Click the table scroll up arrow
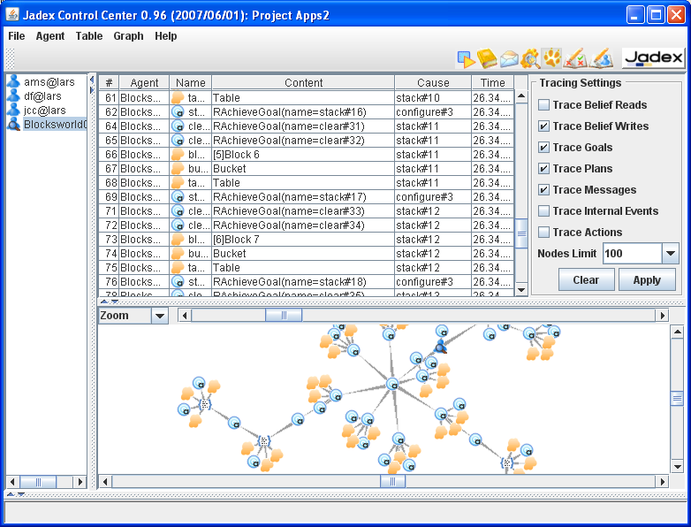Viewport: 691px width, 527px height. pyautogui.click(x=521, y=95)
